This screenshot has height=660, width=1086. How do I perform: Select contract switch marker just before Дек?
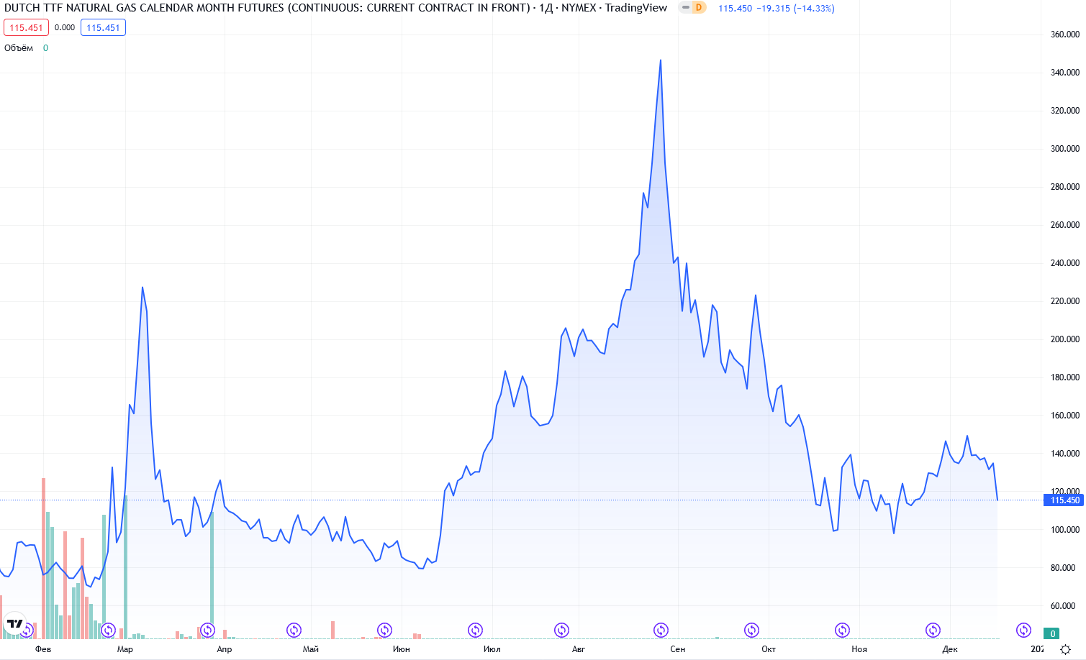(933, 631)
